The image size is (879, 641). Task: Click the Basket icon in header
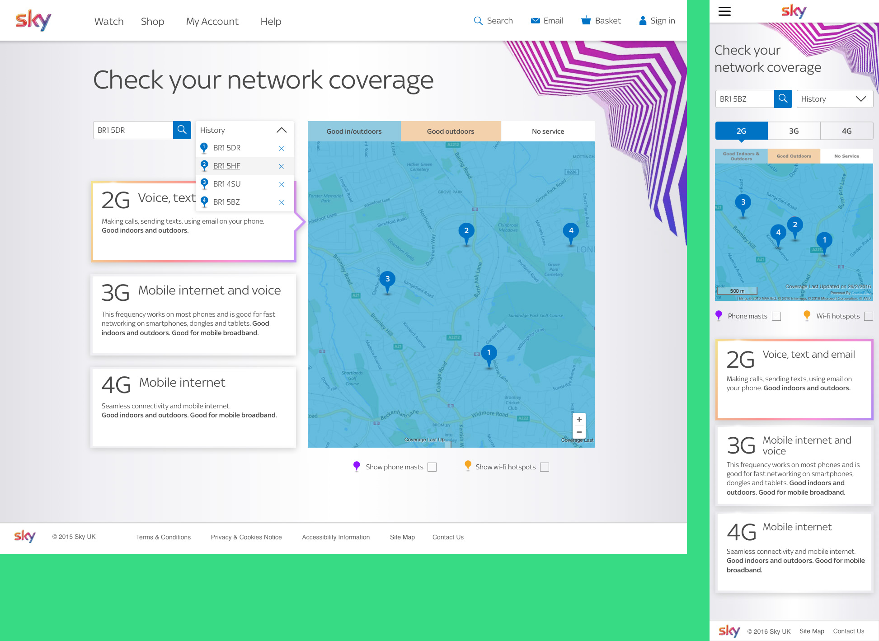click(x=586, y=20)
